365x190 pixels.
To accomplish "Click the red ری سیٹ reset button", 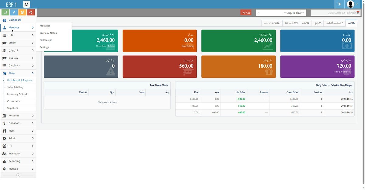I will [x=246, y=12].
